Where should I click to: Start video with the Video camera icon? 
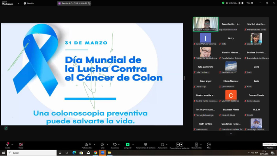click(x=21, y=145)
